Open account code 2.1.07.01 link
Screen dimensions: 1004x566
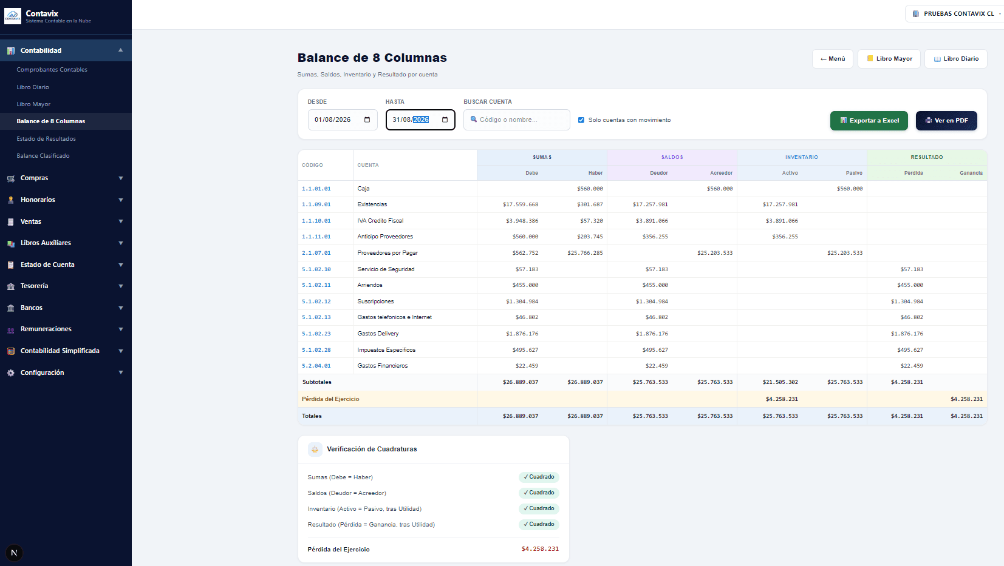(x=316, y=253)
